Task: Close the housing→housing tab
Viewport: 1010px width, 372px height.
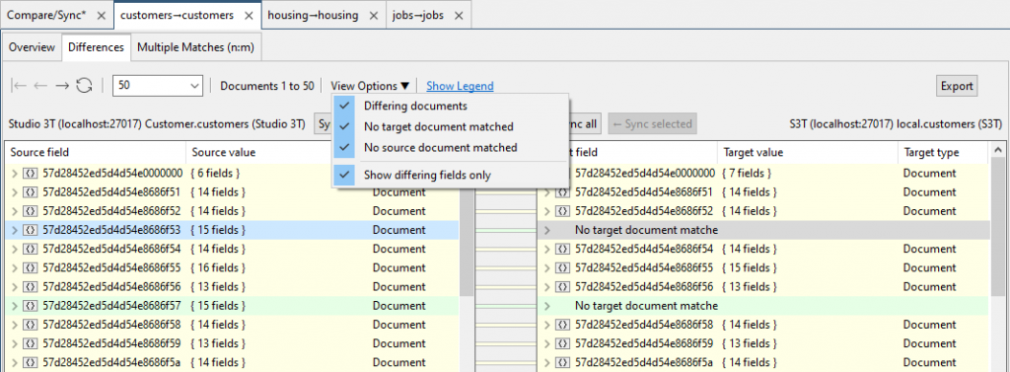Action: (374, 16)
